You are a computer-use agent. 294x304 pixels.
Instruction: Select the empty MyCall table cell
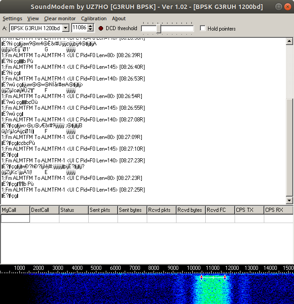tap(15, 219)
